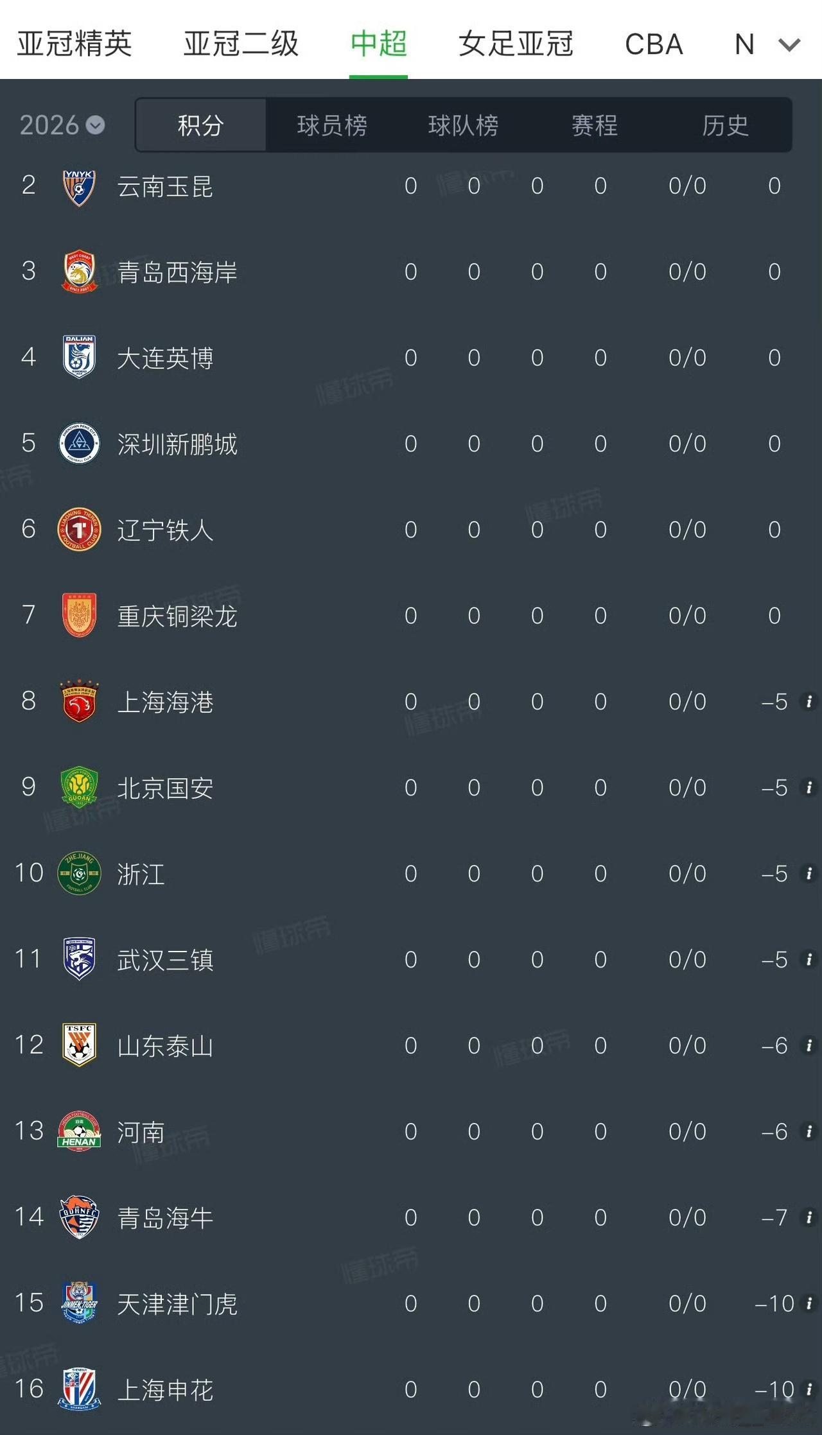Viewport: 822px width, 1435px height.
Task: Select the CBA league tab
Action: (x=654, y=44)
